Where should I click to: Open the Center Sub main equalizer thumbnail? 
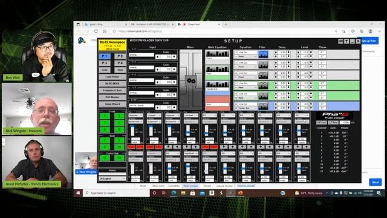[217, 85]
